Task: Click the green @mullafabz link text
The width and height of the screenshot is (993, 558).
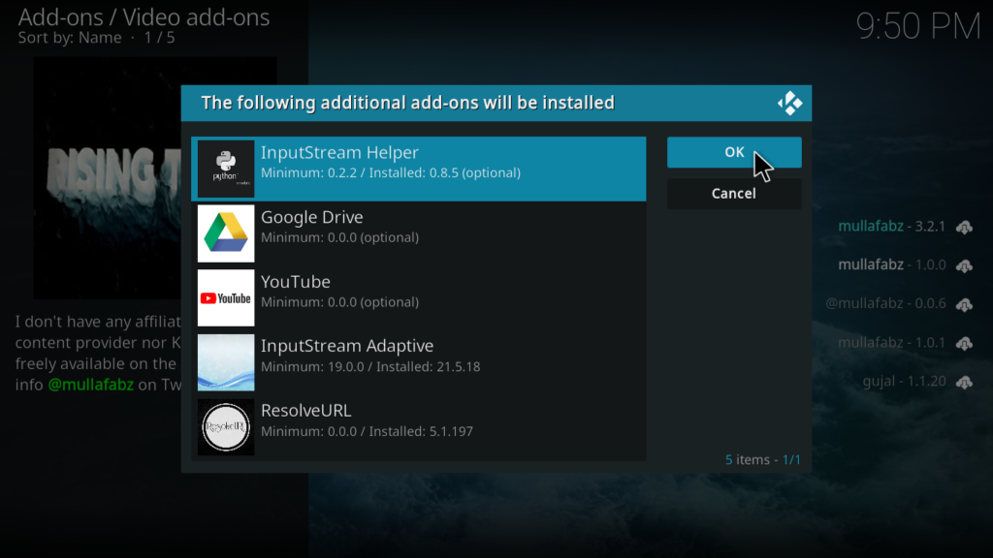Action: click(91, 385)
